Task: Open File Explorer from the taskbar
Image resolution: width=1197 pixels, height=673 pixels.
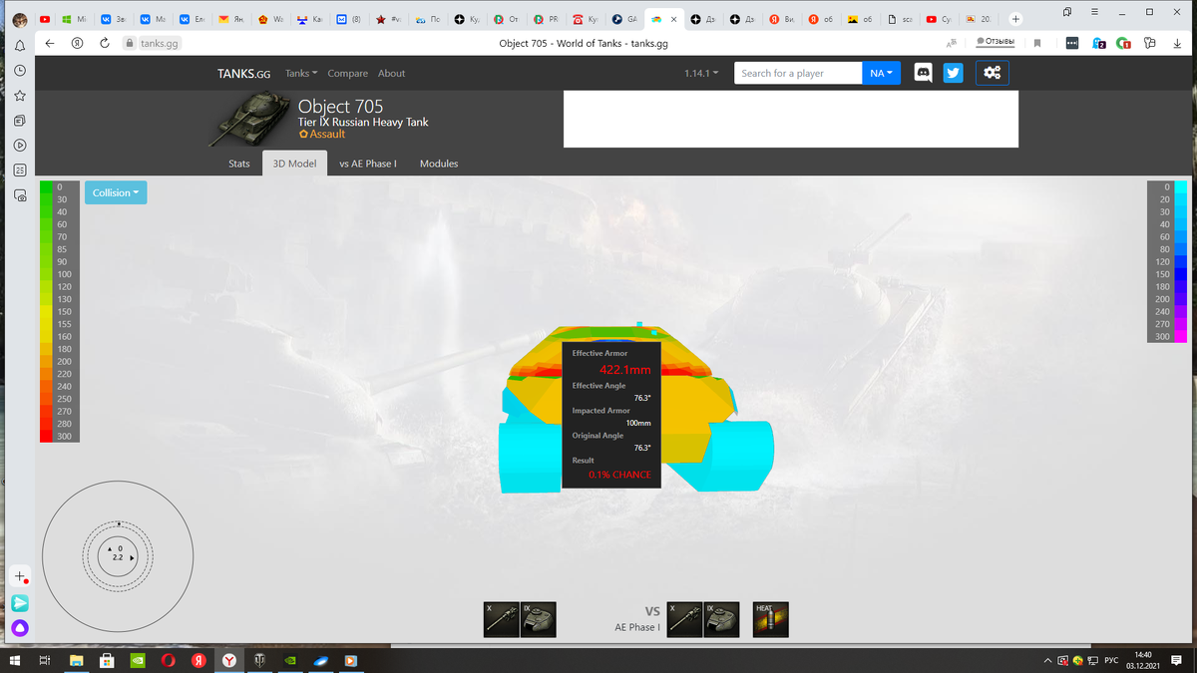Action: click(x=75, y=660)
